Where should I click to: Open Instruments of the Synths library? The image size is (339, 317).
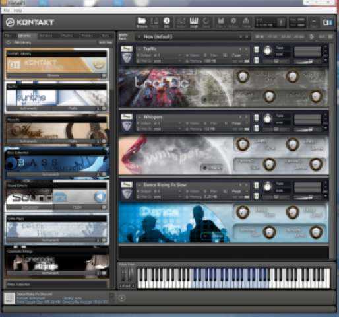[28, 108]
